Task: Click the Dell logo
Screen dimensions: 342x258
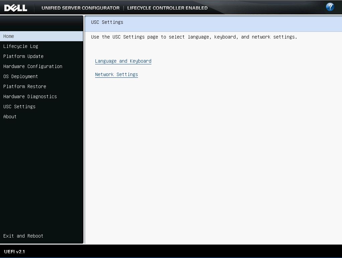Action: pyautogui.click(x=16, y=7)
